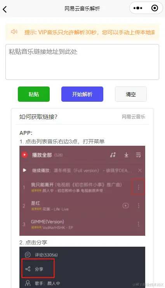Viewport: 165px width, 288px height.
Task: Click the download arrow icon in playlist header
Action: click(x=126, y=155)
